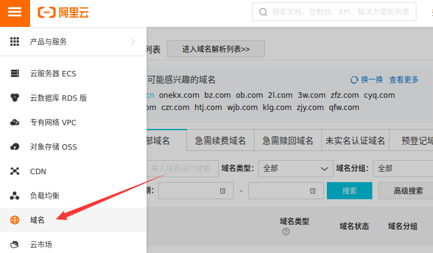433x253 pixels.
Task: Expand the 产品与服务 chevron arrow
Action: coord(133,42)
